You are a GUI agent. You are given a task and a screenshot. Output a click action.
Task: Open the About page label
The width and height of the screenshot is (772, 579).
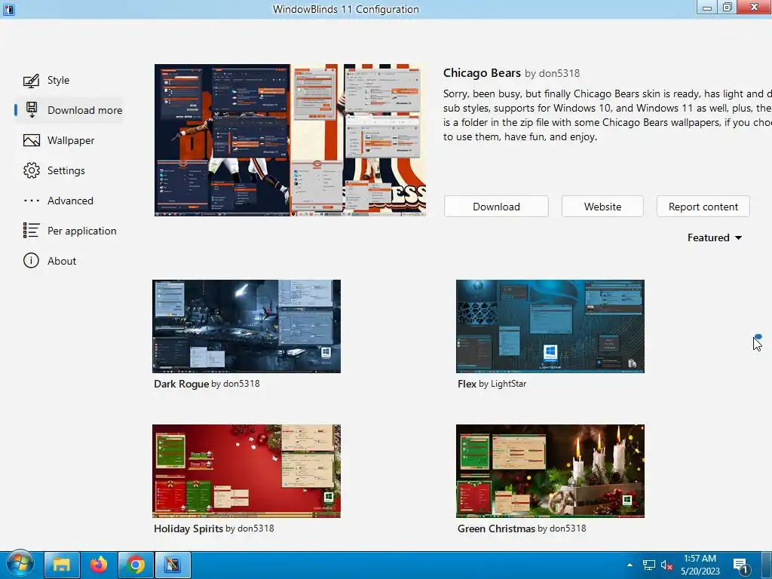pos(62,261)
